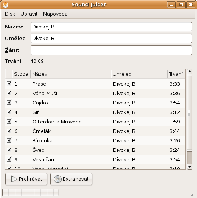
Task: Sort tracks by Stopa column header
Action: tap(21, 74)
